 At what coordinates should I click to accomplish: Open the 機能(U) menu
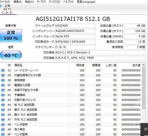click(29, 2)
